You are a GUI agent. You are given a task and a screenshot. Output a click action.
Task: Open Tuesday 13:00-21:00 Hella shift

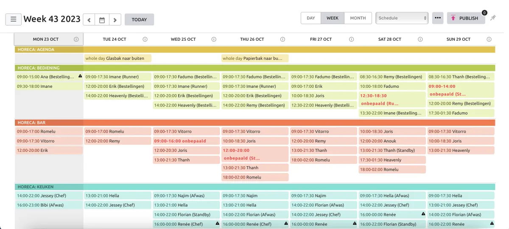click(x=117, y=195)
